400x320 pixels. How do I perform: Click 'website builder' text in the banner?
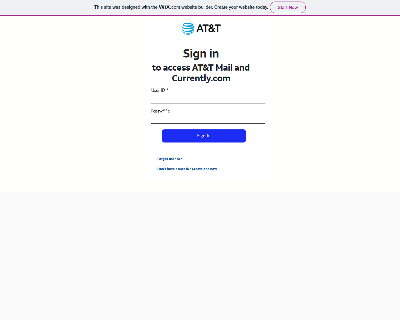pos(197,7)
